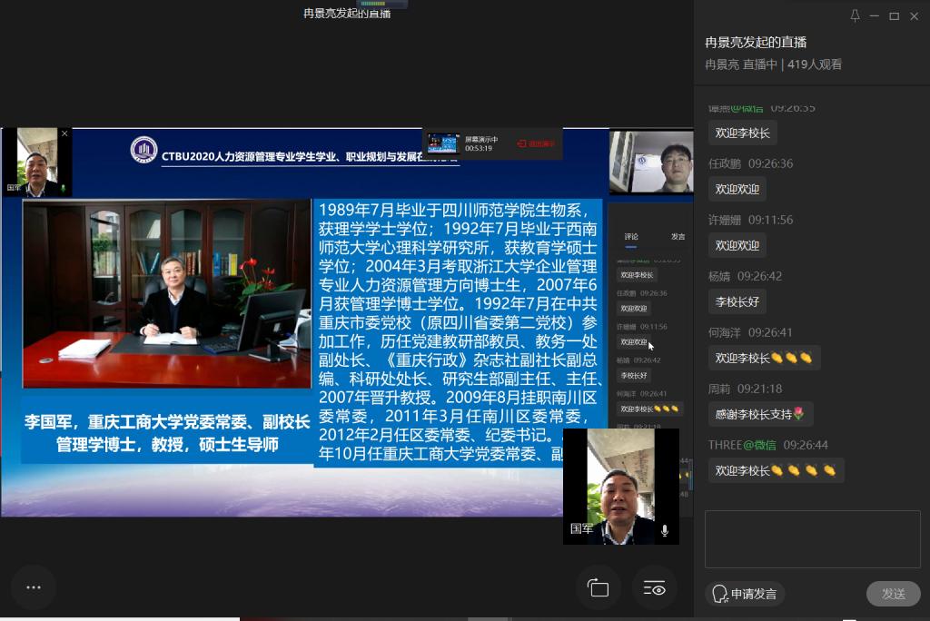Click the 国军 speaker video at bottom

pyautogui.click(x=621, y=487)
